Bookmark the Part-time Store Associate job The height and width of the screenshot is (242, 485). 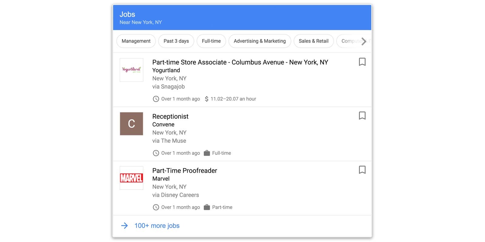click(362, 62)
